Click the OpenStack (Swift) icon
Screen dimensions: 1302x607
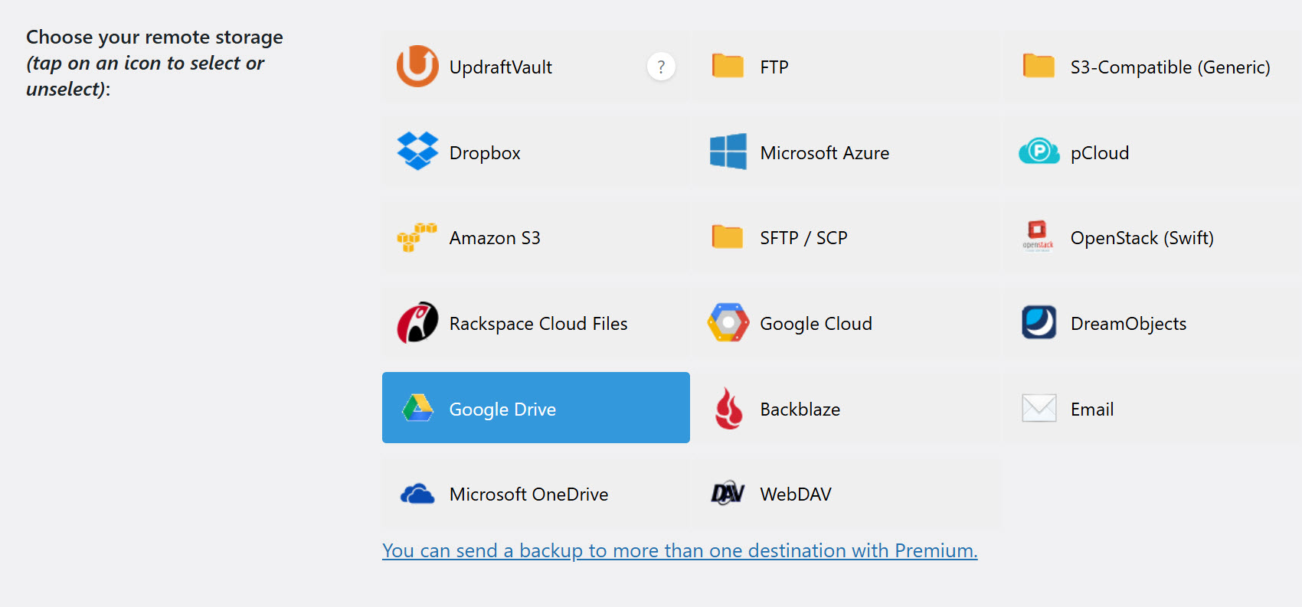click(1037, 237)
